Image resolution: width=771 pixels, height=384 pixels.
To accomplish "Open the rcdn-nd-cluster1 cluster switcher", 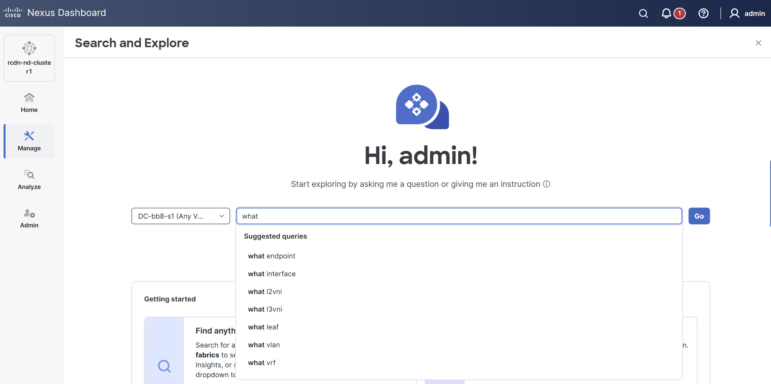I will pos(29,58).
